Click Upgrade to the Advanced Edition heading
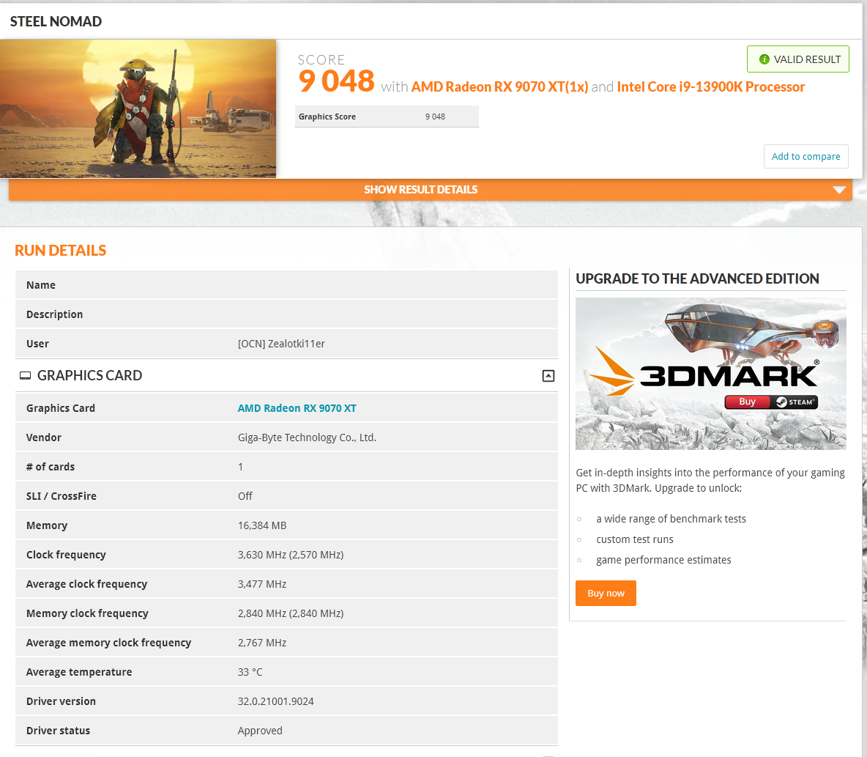The image size is (867, 757). [x=697, y=279]
